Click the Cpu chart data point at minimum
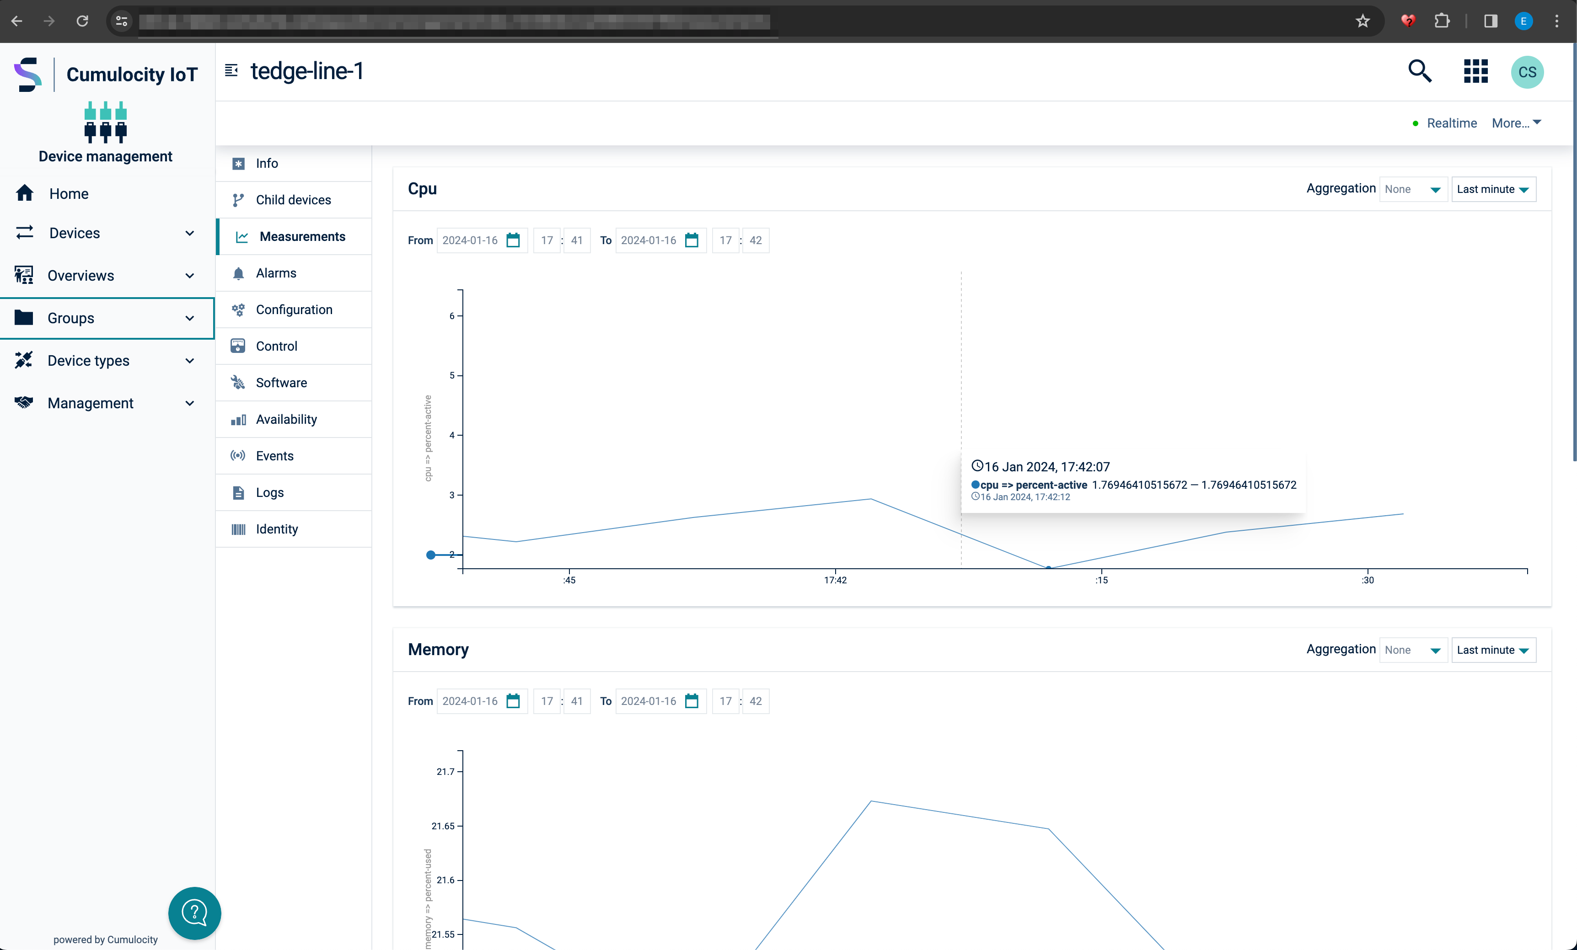This screenshot has width=1577, height=950. 1048,567
